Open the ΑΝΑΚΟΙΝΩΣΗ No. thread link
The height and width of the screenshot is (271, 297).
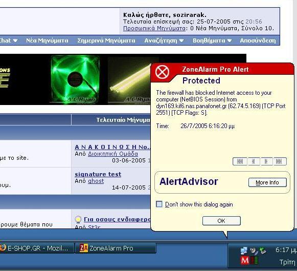point(112,147)
